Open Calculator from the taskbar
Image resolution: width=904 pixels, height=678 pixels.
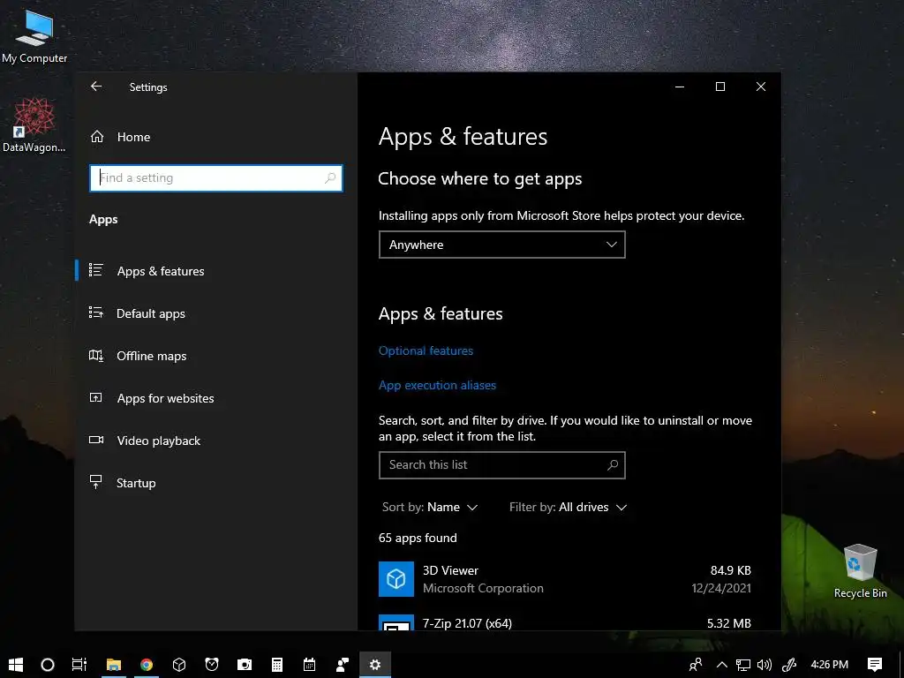[x=277, y=665]
